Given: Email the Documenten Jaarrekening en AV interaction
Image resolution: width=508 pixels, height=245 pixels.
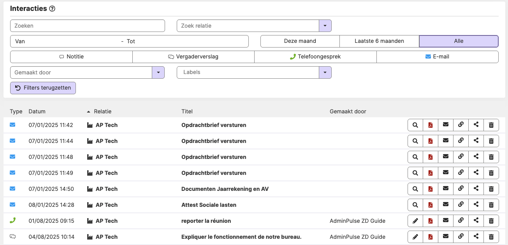Looking at the screenshot, I should [x=446, y=189].
